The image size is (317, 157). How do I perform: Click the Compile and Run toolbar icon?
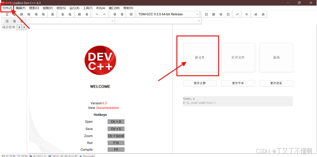tap(221, 14)
